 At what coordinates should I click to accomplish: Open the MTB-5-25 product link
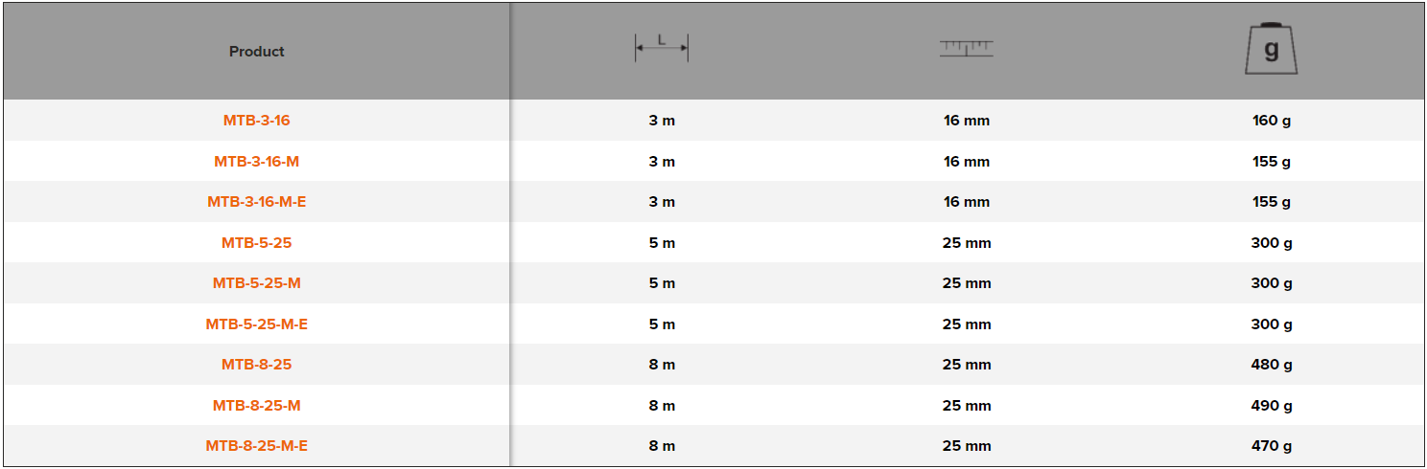pos(256,243)
